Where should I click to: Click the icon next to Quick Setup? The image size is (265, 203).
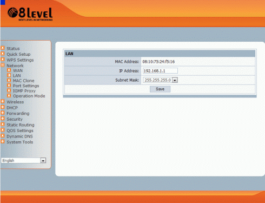[3, 54]
